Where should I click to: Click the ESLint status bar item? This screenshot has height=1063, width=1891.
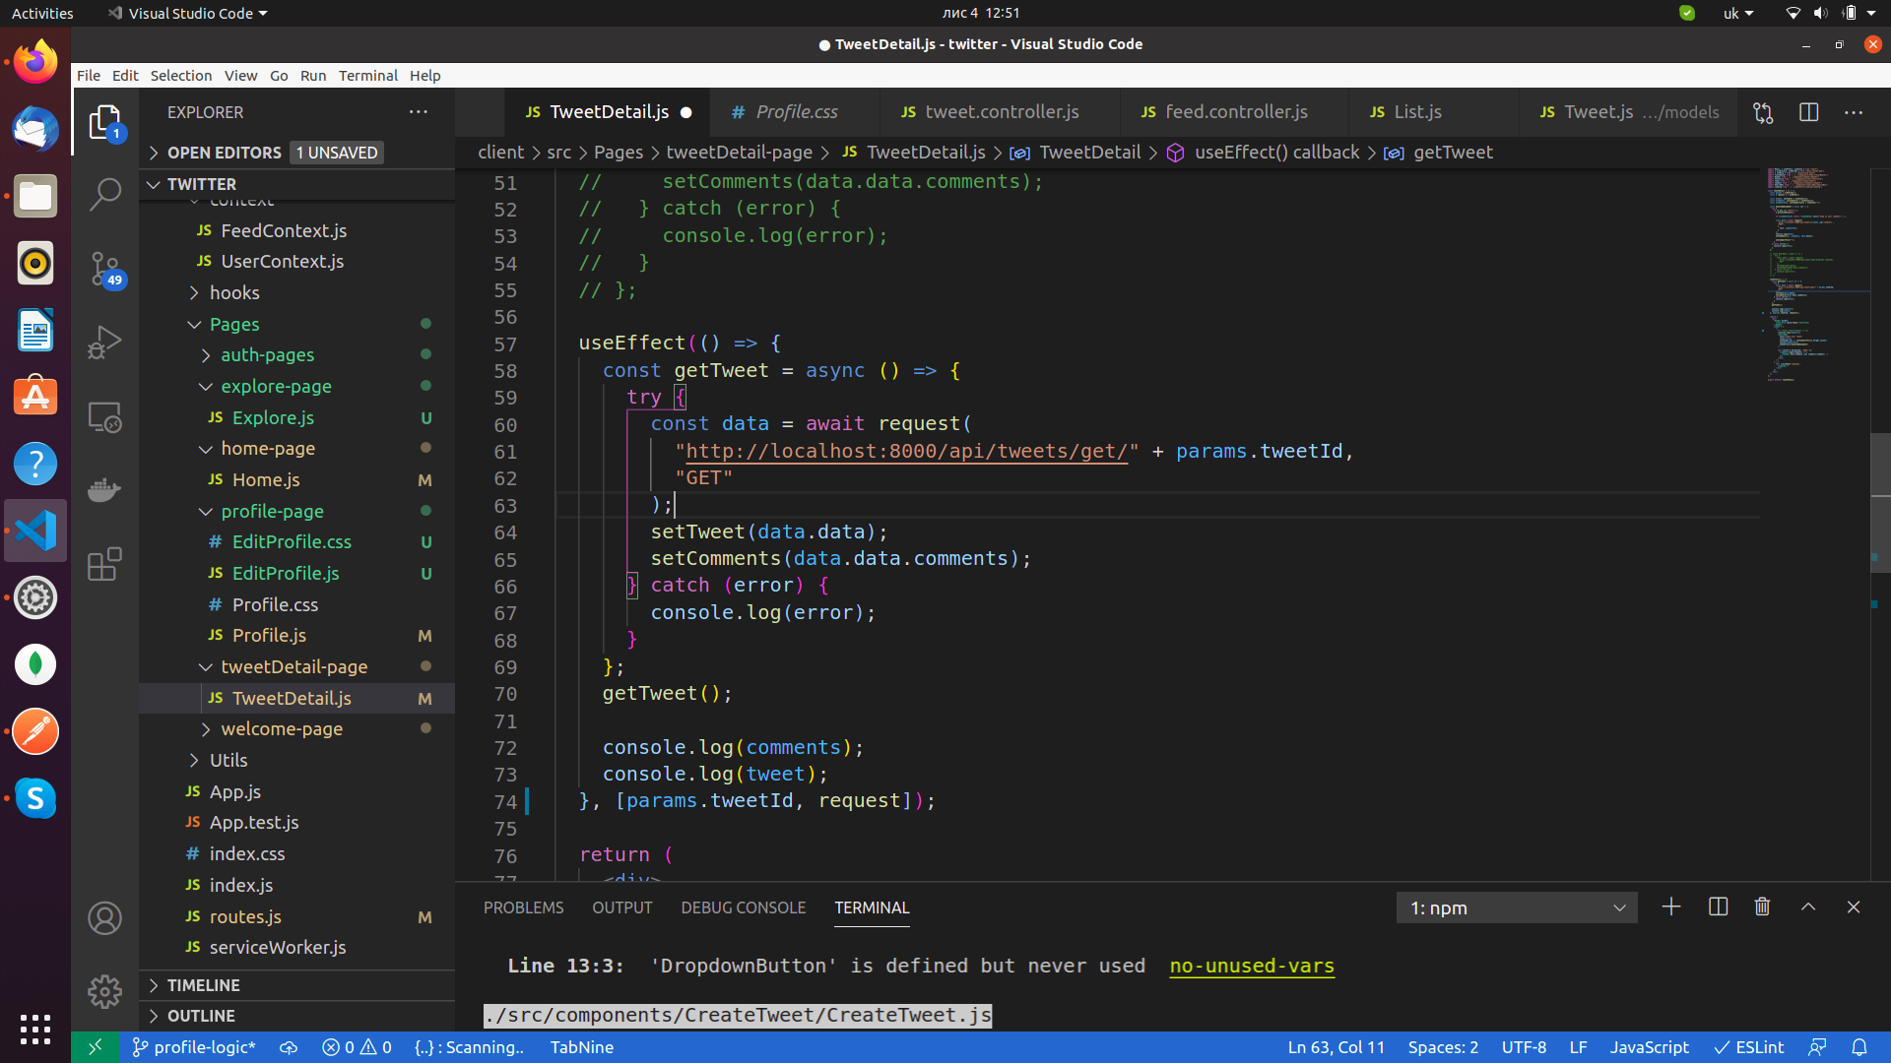[x=1749, y=1047]
